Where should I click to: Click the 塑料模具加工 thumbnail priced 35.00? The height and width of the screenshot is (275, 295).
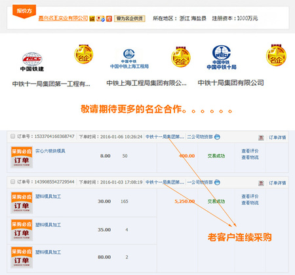pos(22,230)
